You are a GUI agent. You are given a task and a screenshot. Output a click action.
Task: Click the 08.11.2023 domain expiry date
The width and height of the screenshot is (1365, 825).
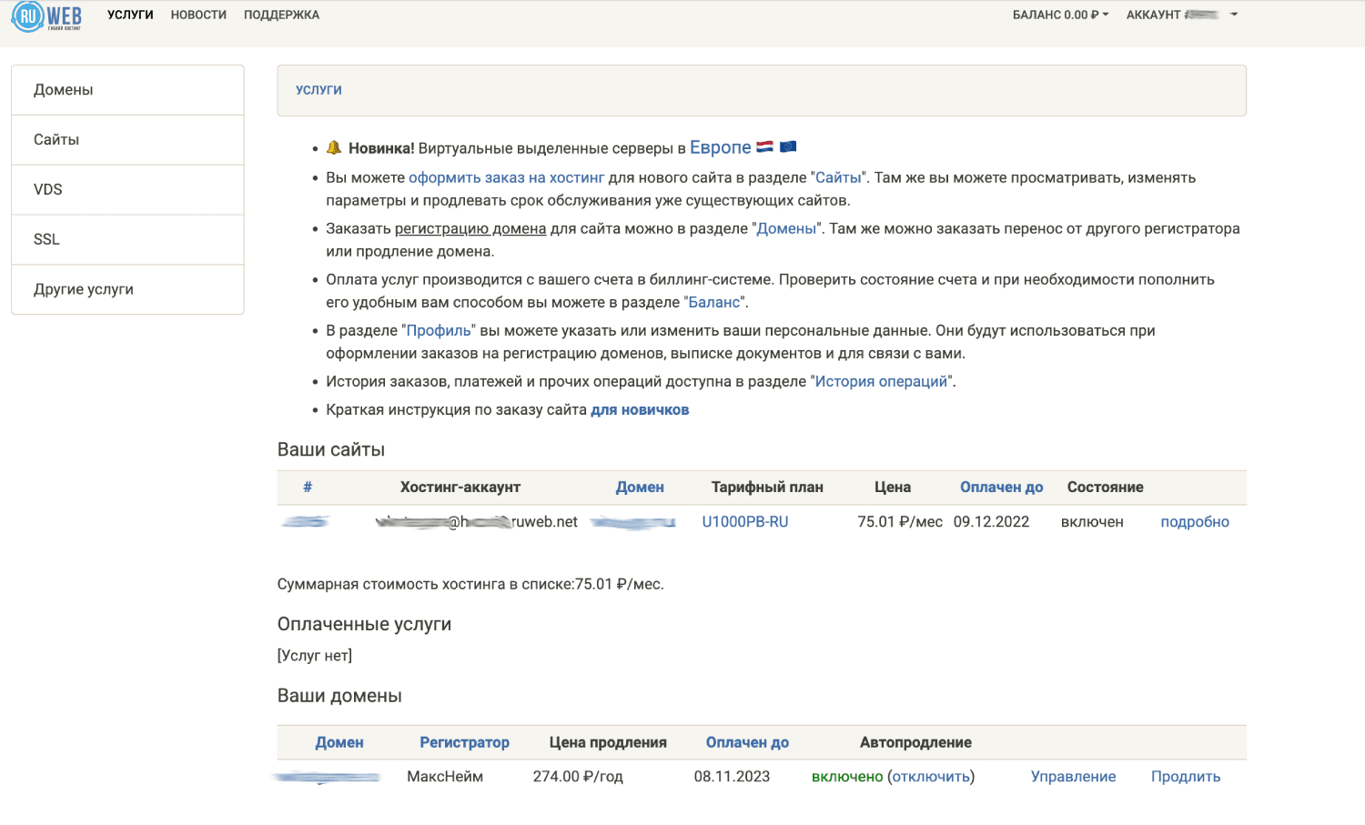[732, 777]
